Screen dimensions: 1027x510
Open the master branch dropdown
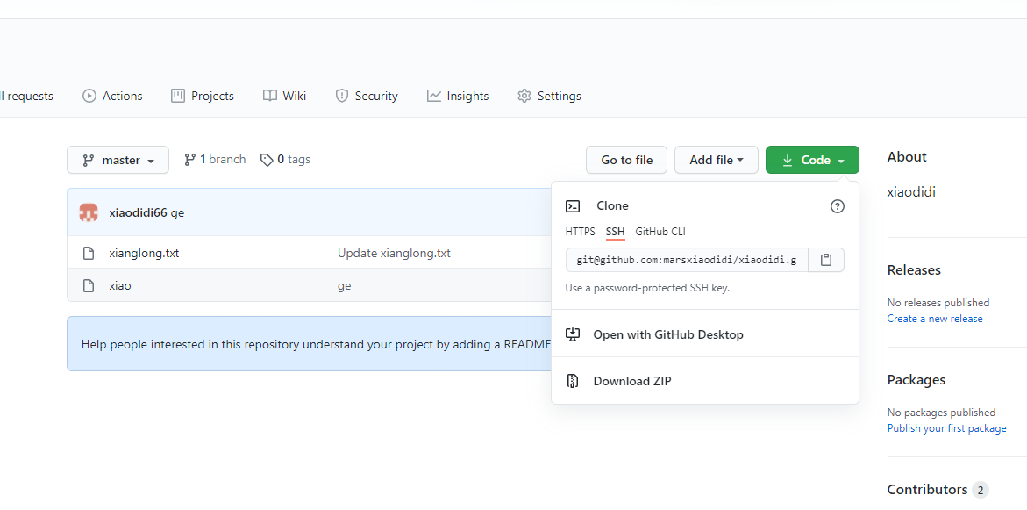coord(118,160)
